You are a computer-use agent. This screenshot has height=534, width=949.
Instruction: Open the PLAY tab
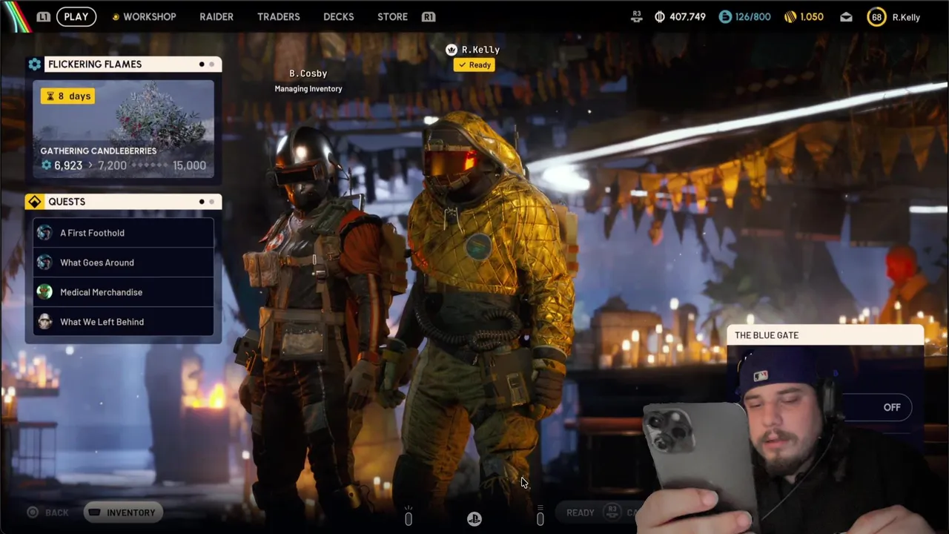(x=76, y=16)
